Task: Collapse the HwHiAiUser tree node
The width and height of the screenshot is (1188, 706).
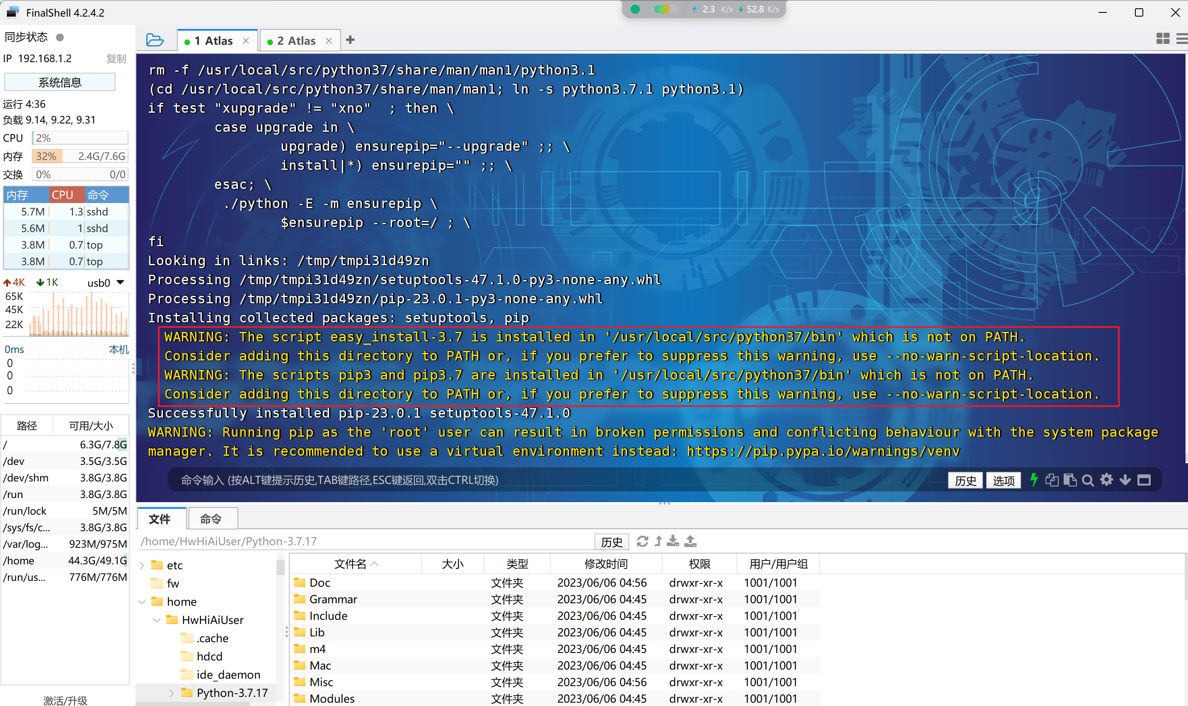Action: [157, 620]
